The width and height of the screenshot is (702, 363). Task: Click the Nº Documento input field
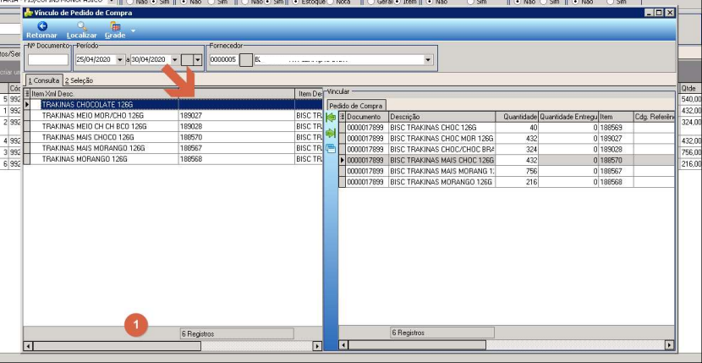(48, 59)
